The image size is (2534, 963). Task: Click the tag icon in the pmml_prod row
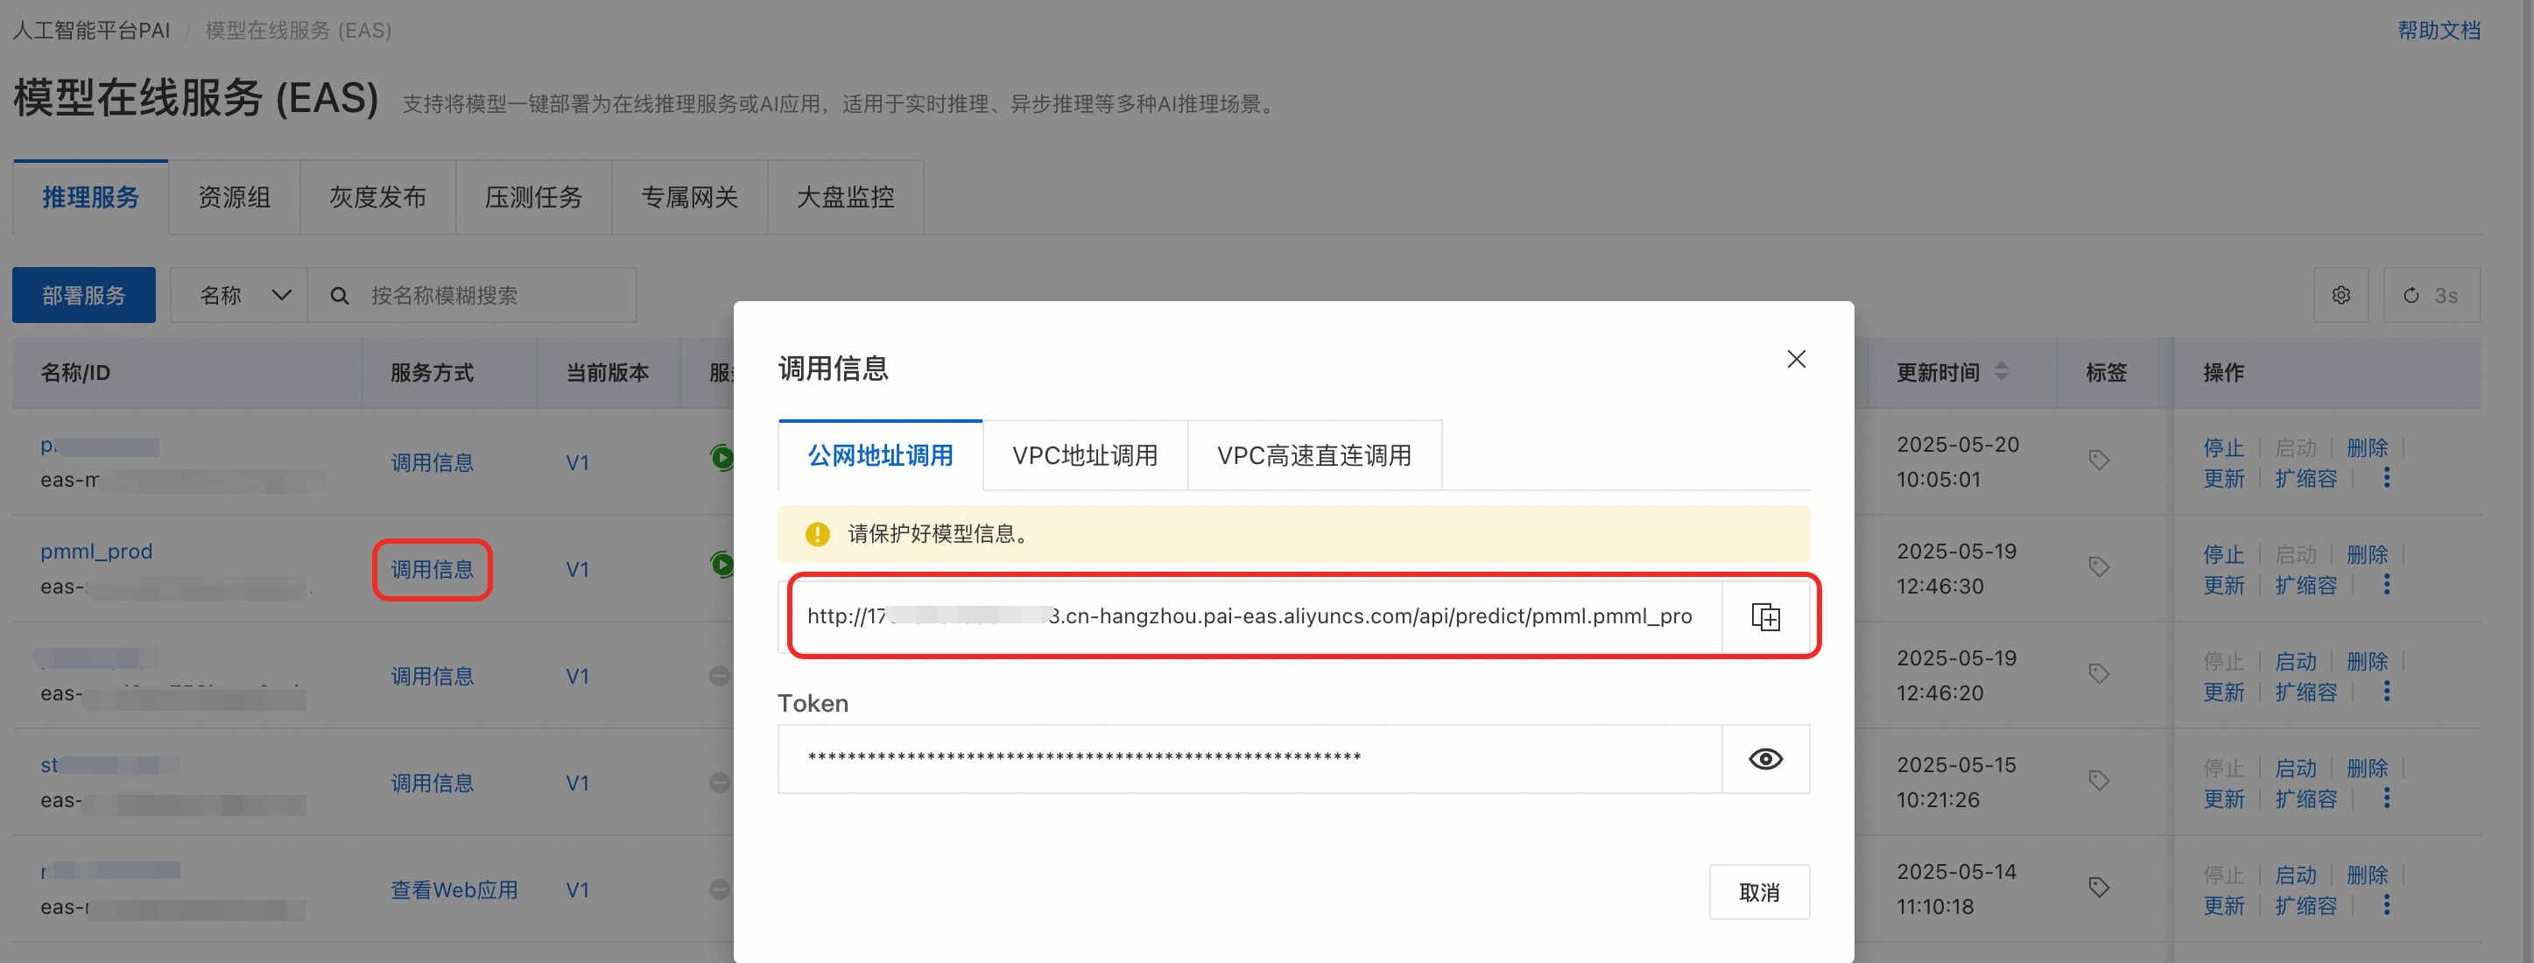[x=2098, y=566]
